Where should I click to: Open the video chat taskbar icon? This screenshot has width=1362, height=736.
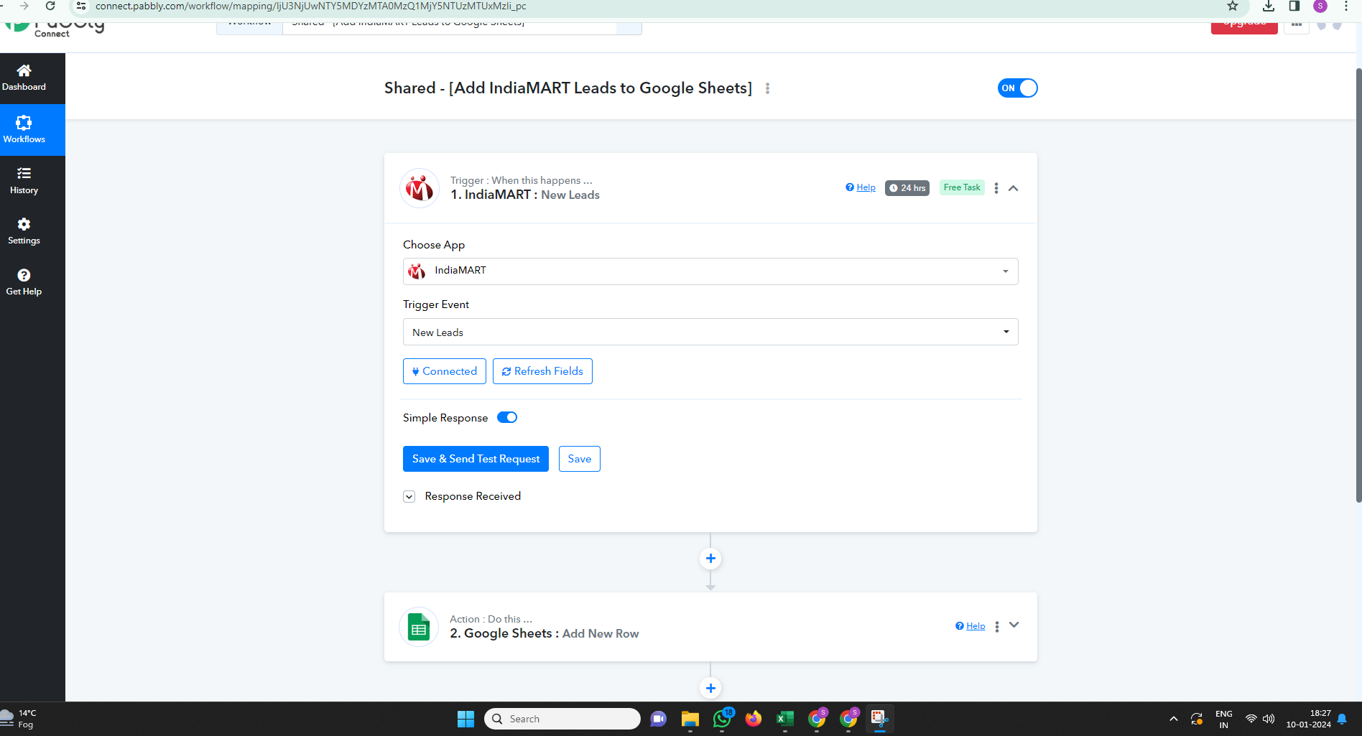pos(658,719)
